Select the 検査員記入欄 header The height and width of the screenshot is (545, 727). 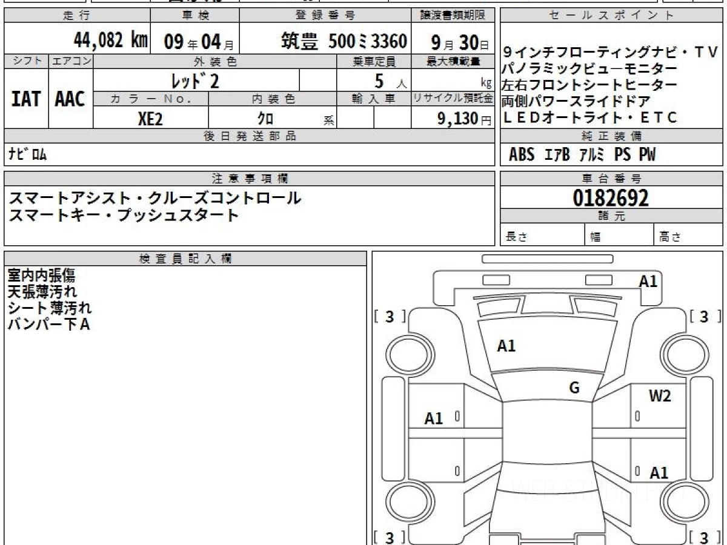(185, 258)
